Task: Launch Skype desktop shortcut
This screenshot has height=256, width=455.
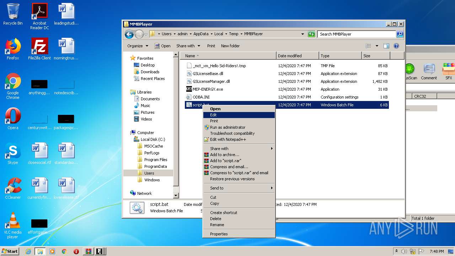Action: coord(13,153)
